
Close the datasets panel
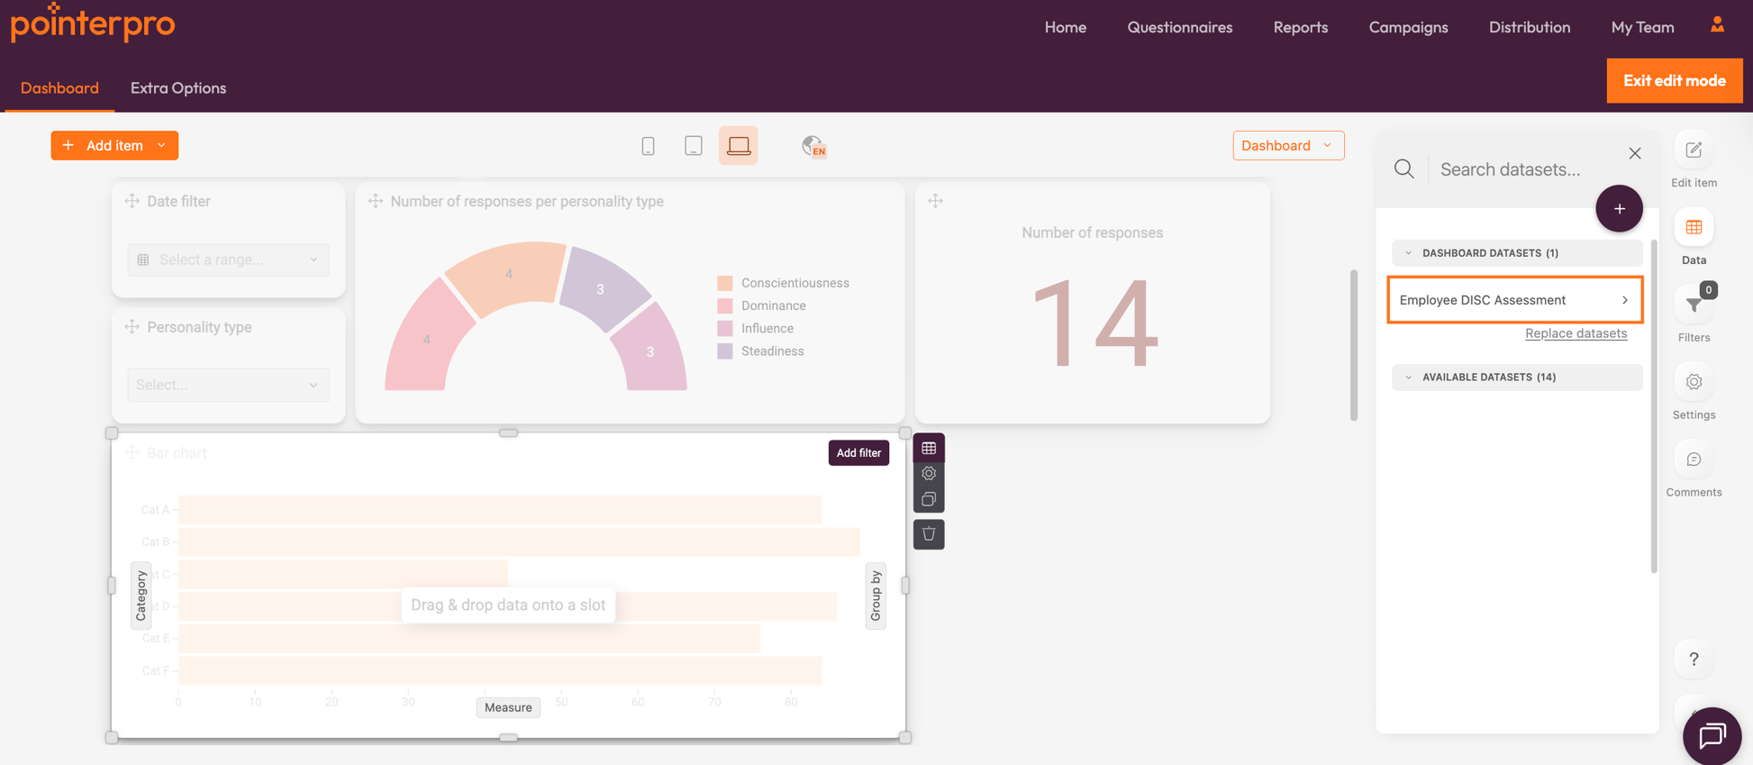[1635, 153]
